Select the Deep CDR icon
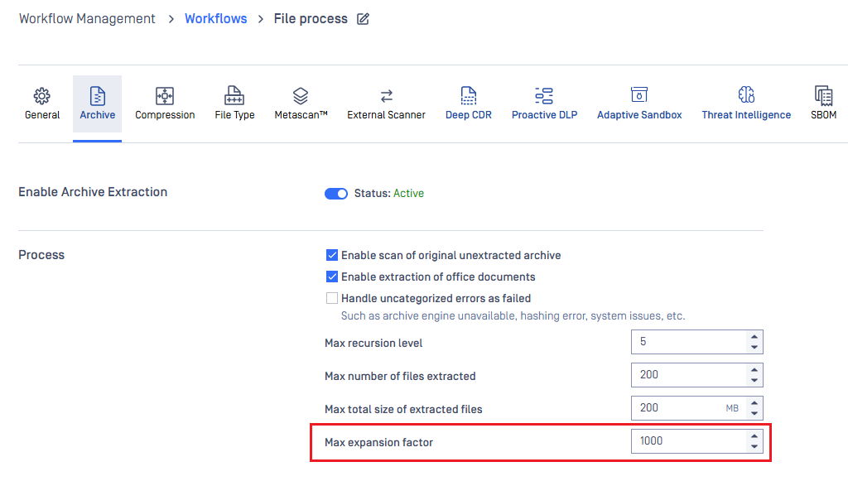 [469, 95]
